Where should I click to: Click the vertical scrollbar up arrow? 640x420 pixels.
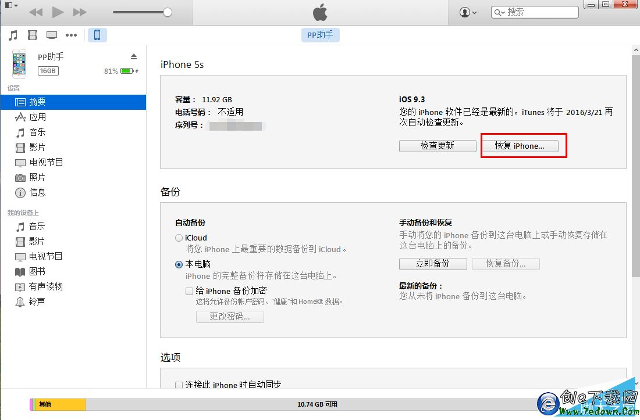tap(636, 51)
